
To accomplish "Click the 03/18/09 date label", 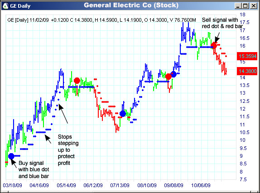I will [12, 185].
